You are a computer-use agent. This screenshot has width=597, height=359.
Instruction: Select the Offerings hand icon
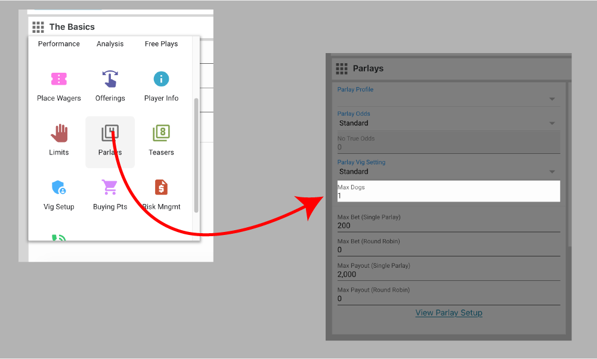[x=110, y=79]
